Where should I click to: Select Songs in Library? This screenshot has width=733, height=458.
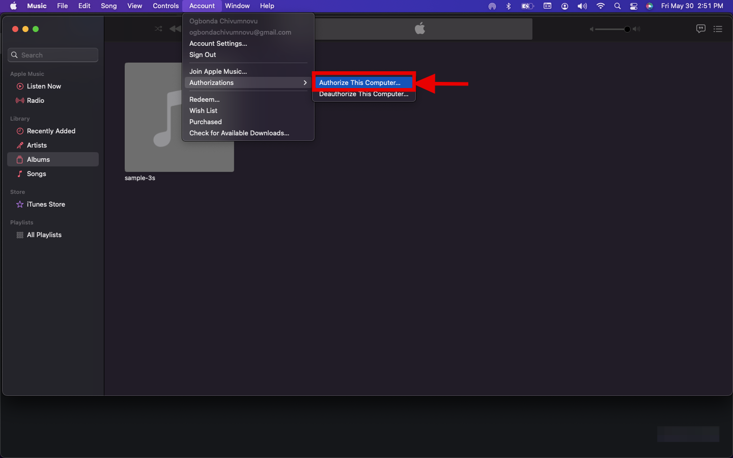click(53, 174)
